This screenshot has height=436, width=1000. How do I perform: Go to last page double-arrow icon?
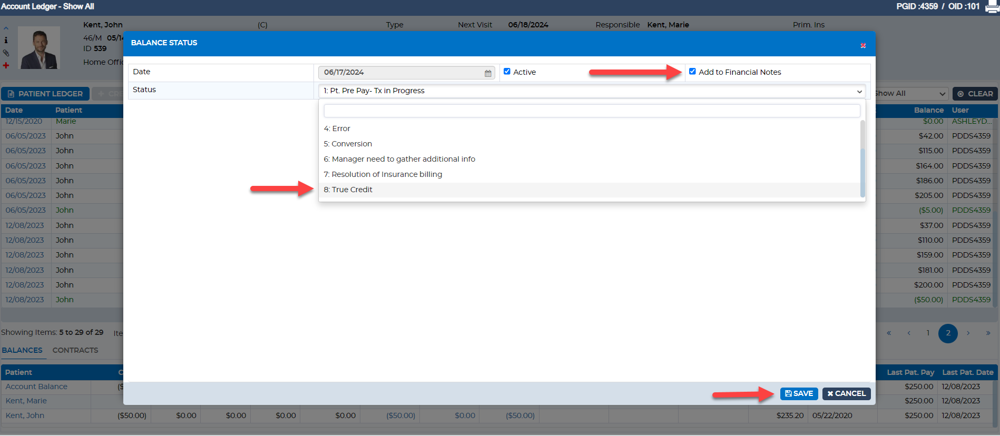pyautogui.click(x=988, y=333)
